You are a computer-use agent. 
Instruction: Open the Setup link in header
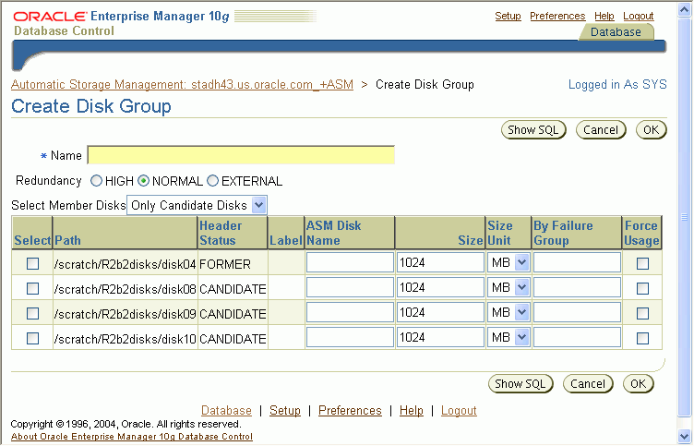(x=508, y=16)
